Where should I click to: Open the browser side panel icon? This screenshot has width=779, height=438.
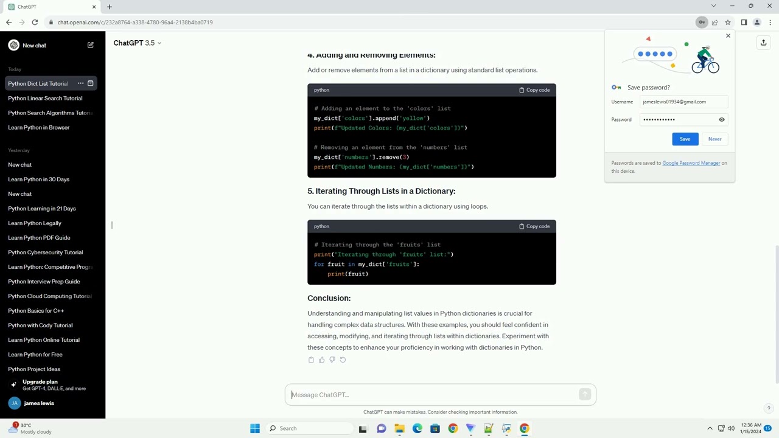tap(744, 23)
